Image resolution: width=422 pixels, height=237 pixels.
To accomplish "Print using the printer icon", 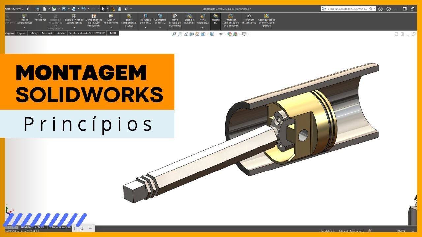I will (74, 9).
